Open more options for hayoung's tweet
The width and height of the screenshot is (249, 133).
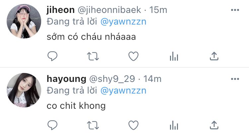(x=235, y=79)
